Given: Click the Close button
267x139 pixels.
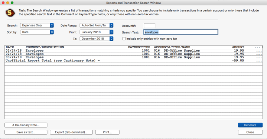Looking at the screenshot, I should point(250,132).
